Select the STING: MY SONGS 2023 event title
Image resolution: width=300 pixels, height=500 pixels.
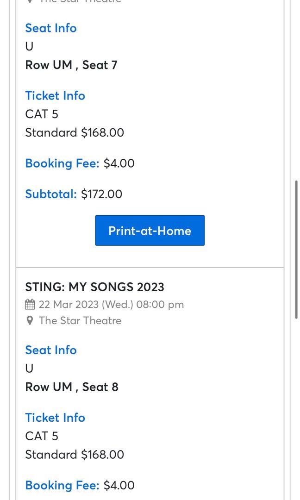point(94,287)
